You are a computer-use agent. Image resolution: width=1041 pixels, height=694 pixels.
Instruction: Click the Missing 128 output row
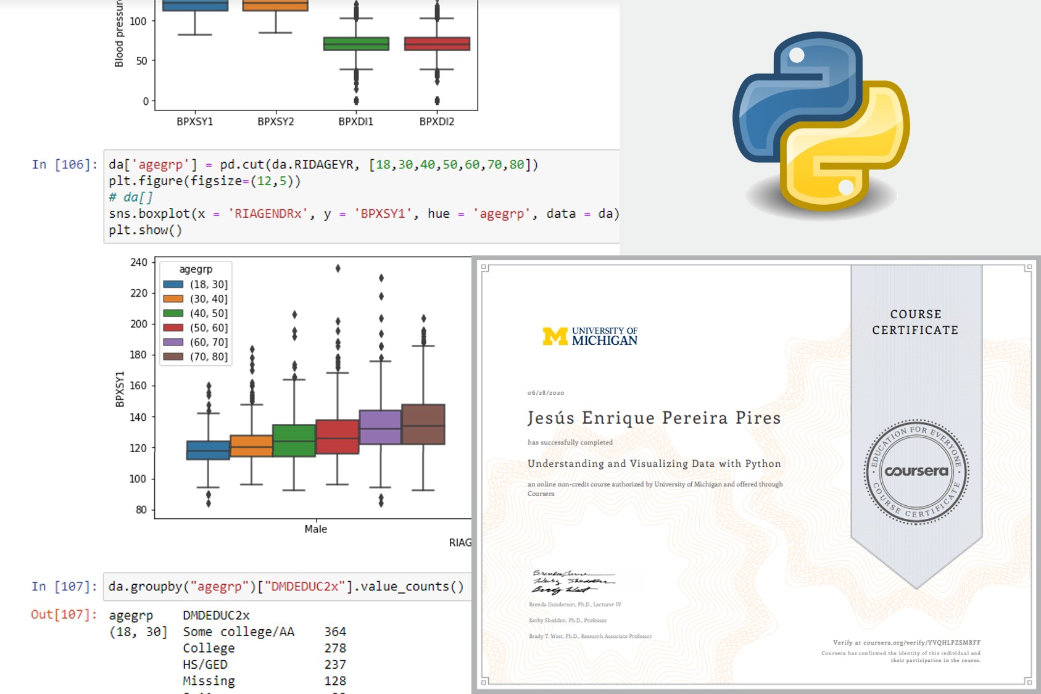(264, 681)
